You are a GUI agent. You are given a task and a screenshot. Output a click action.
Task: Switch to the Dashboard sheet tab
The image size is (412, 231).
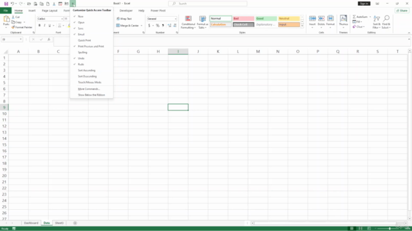point(31,223)
